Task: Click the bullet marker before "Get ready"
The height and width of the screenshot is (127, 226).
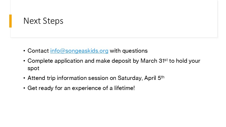Action: pos(24,88)
